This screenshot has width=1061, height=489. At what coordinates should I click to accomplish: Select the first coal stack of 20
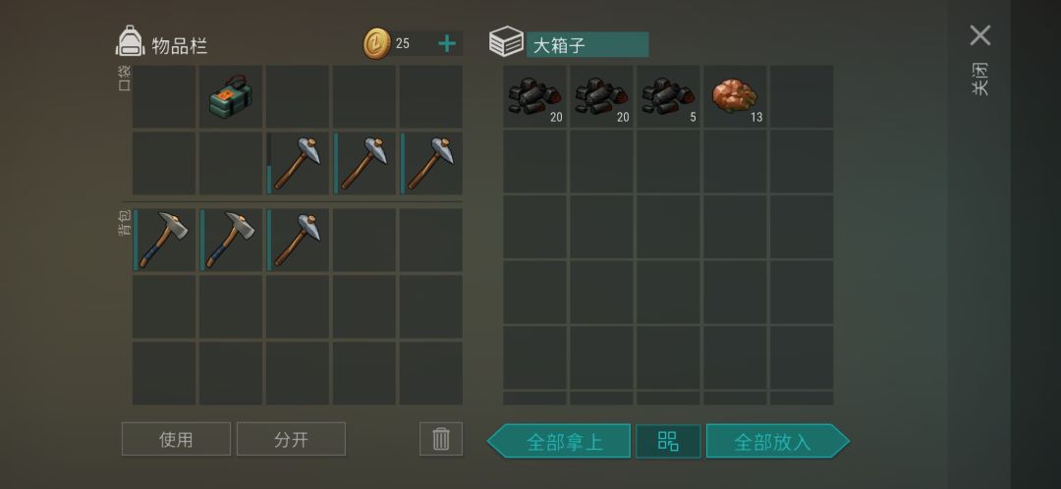pyautogui.click(x=535, y=96)
